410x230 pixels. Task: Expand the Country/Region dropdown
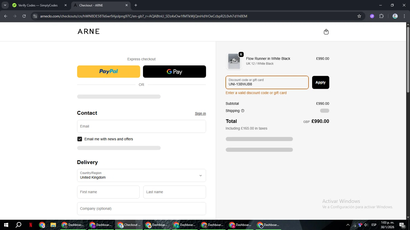[141, 175]
